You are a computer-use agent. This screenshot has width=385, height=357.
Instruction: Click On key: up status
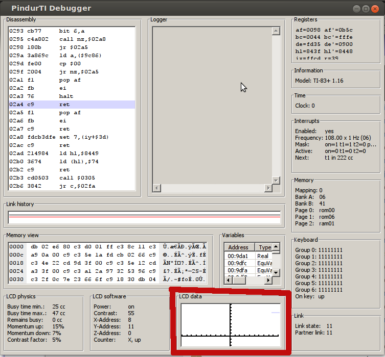310,296
